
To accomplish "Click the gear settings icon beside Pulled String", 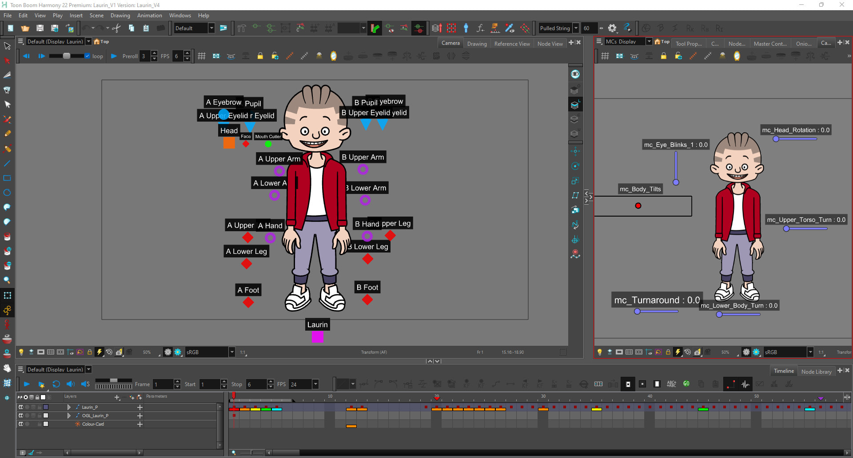I will [612, 28].
